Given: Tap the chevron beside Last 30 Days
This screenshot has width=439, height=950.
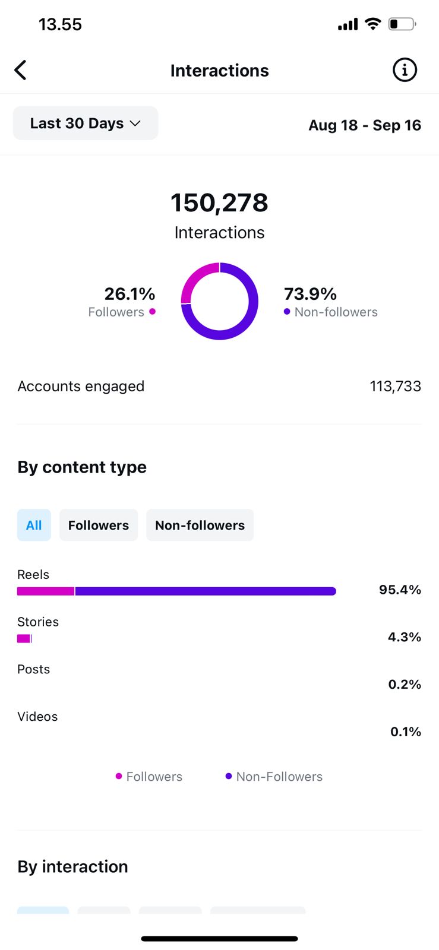Looking at the screenshot, I should (135, 123).
